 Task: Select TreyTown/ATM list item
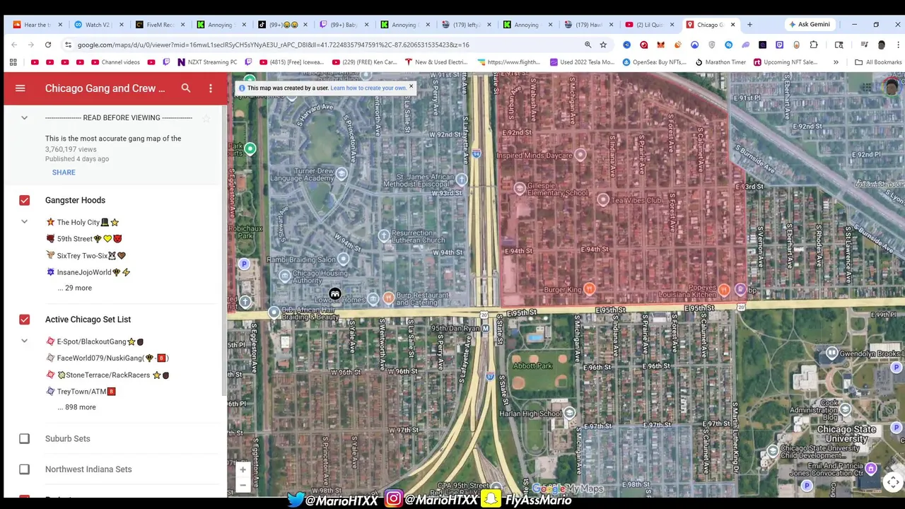click(x=81, y=392)
